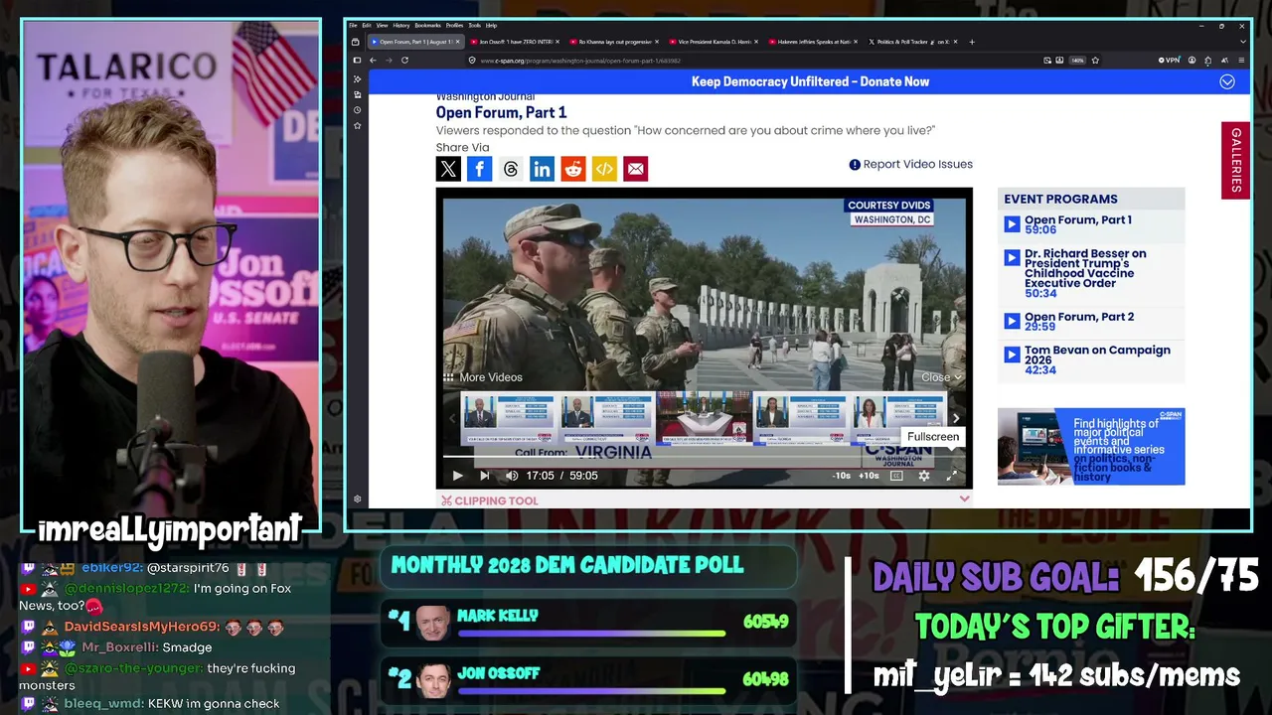Share the video on Facebook

click(x=480, y=169)
